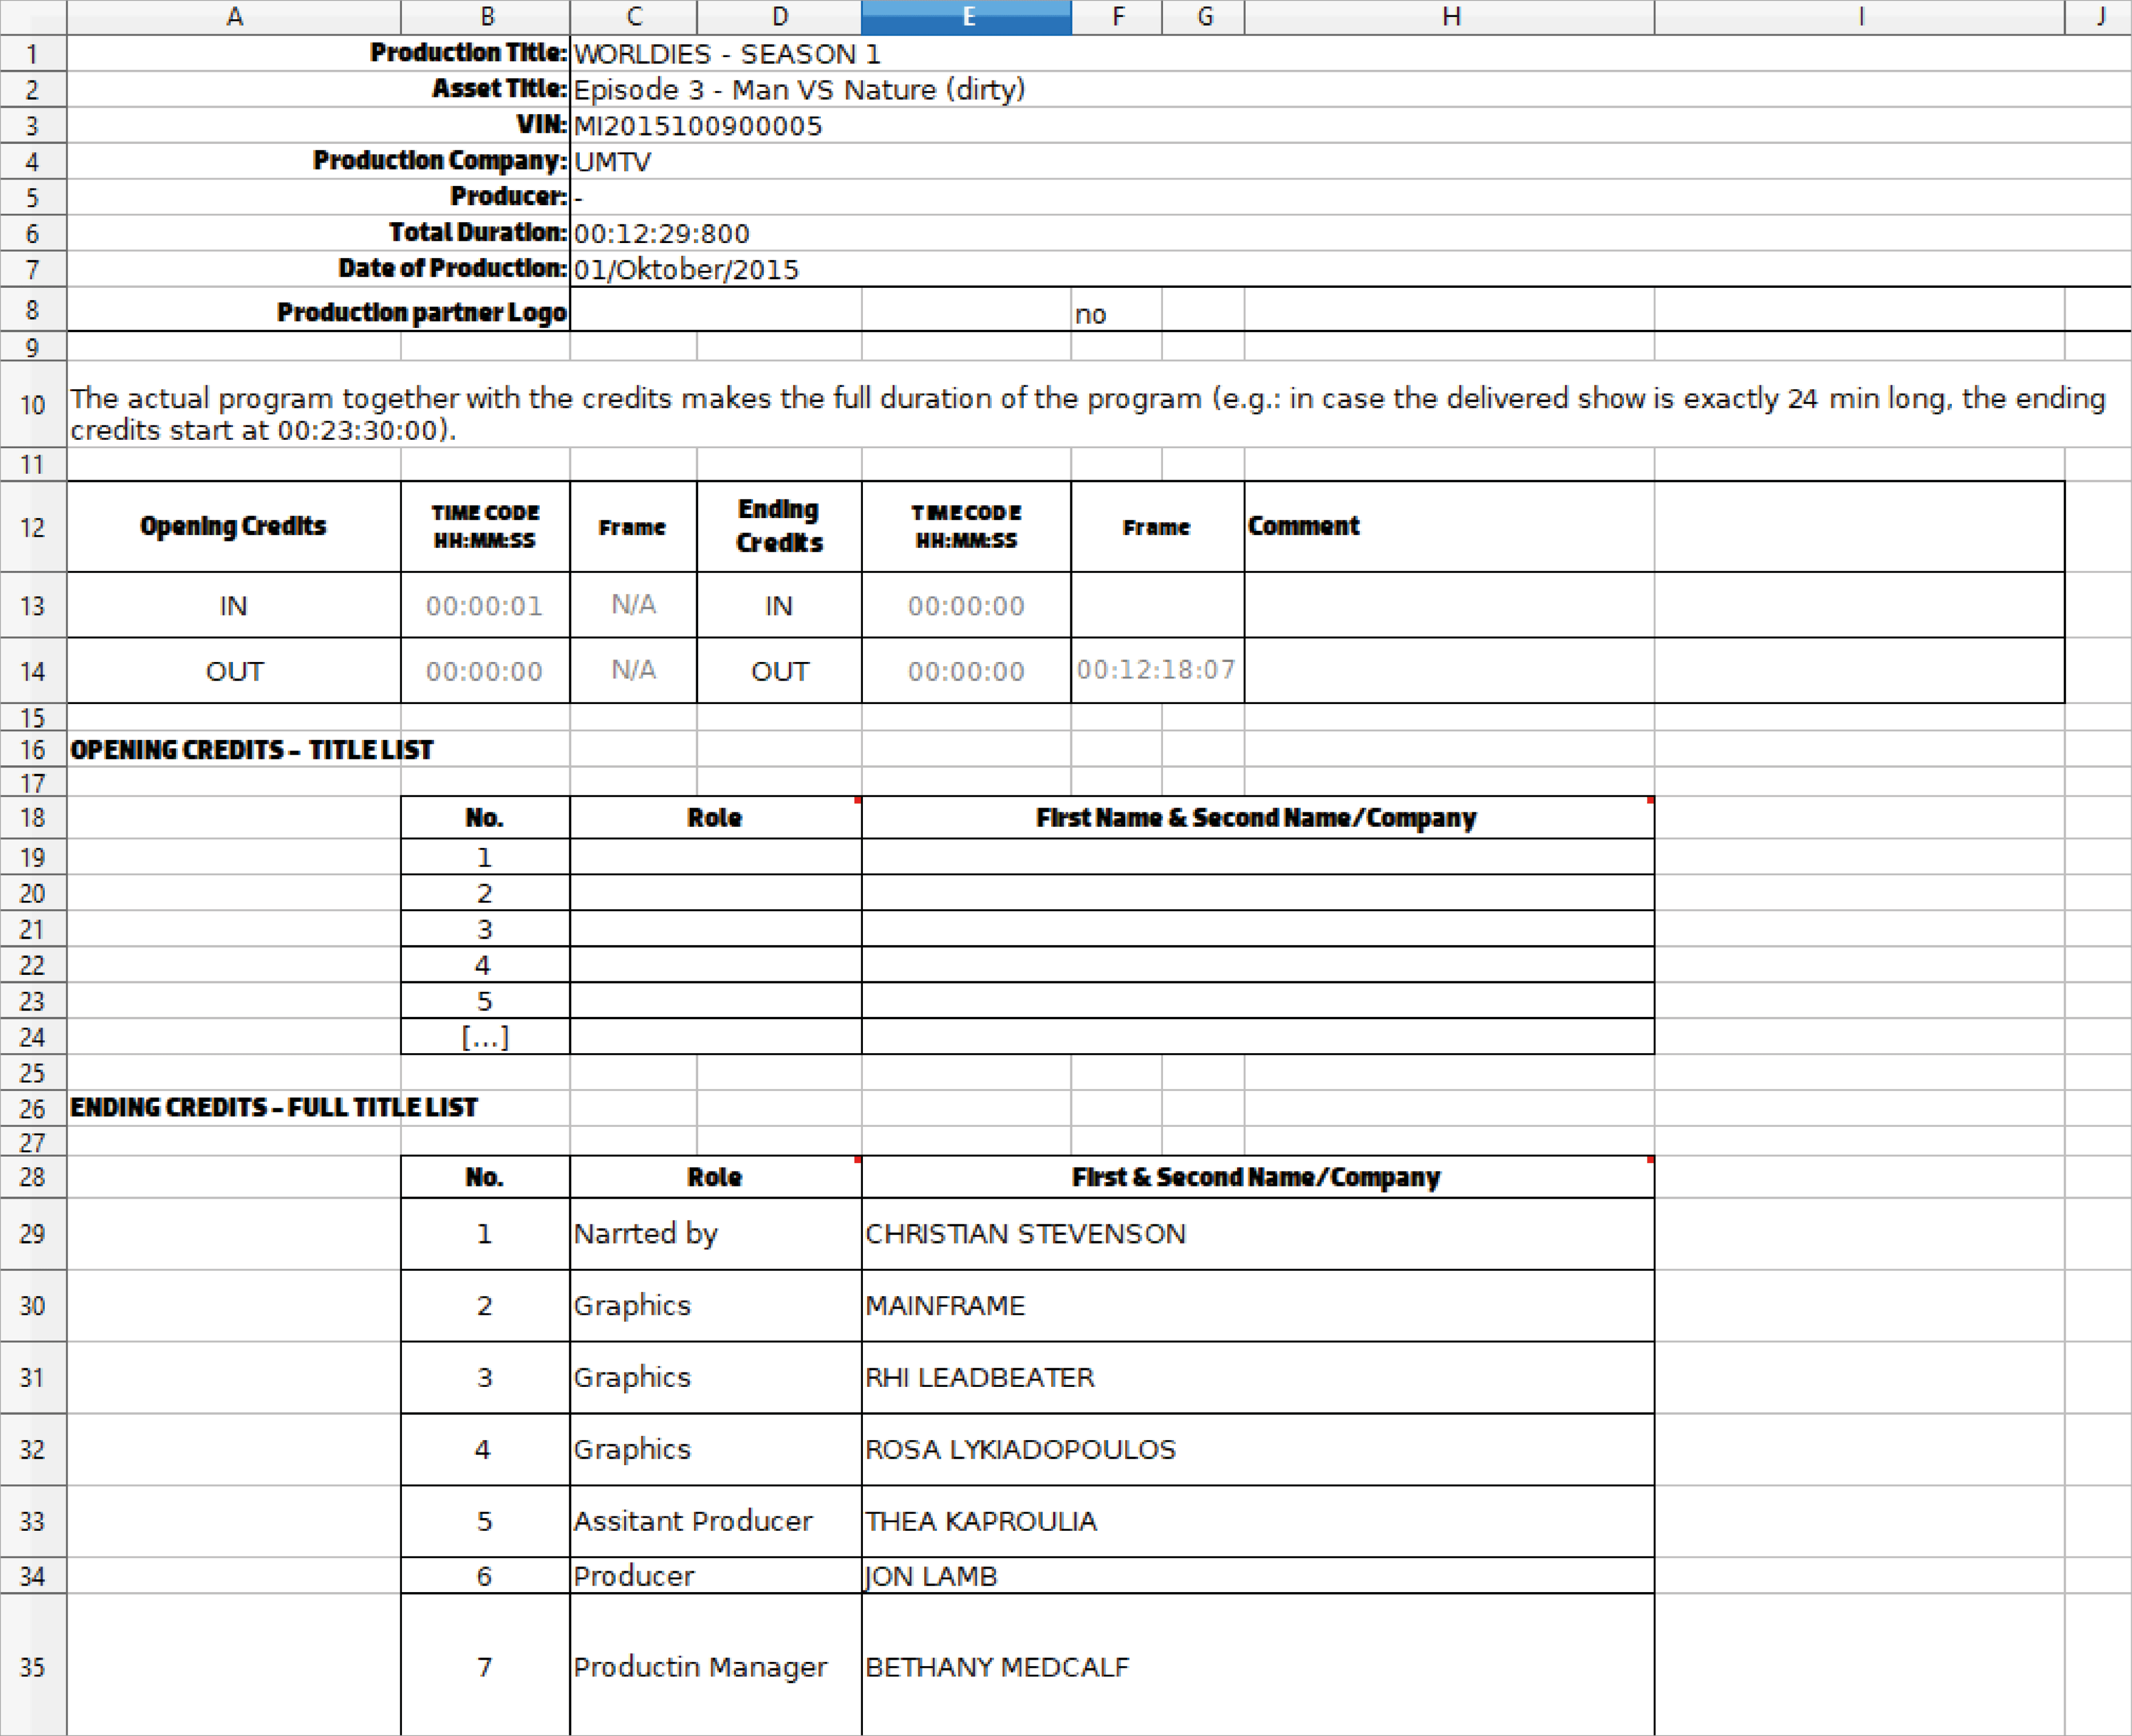Click the VIN number cell
This screenshot has height=1736, width=2132.
[x=697, y=126]
